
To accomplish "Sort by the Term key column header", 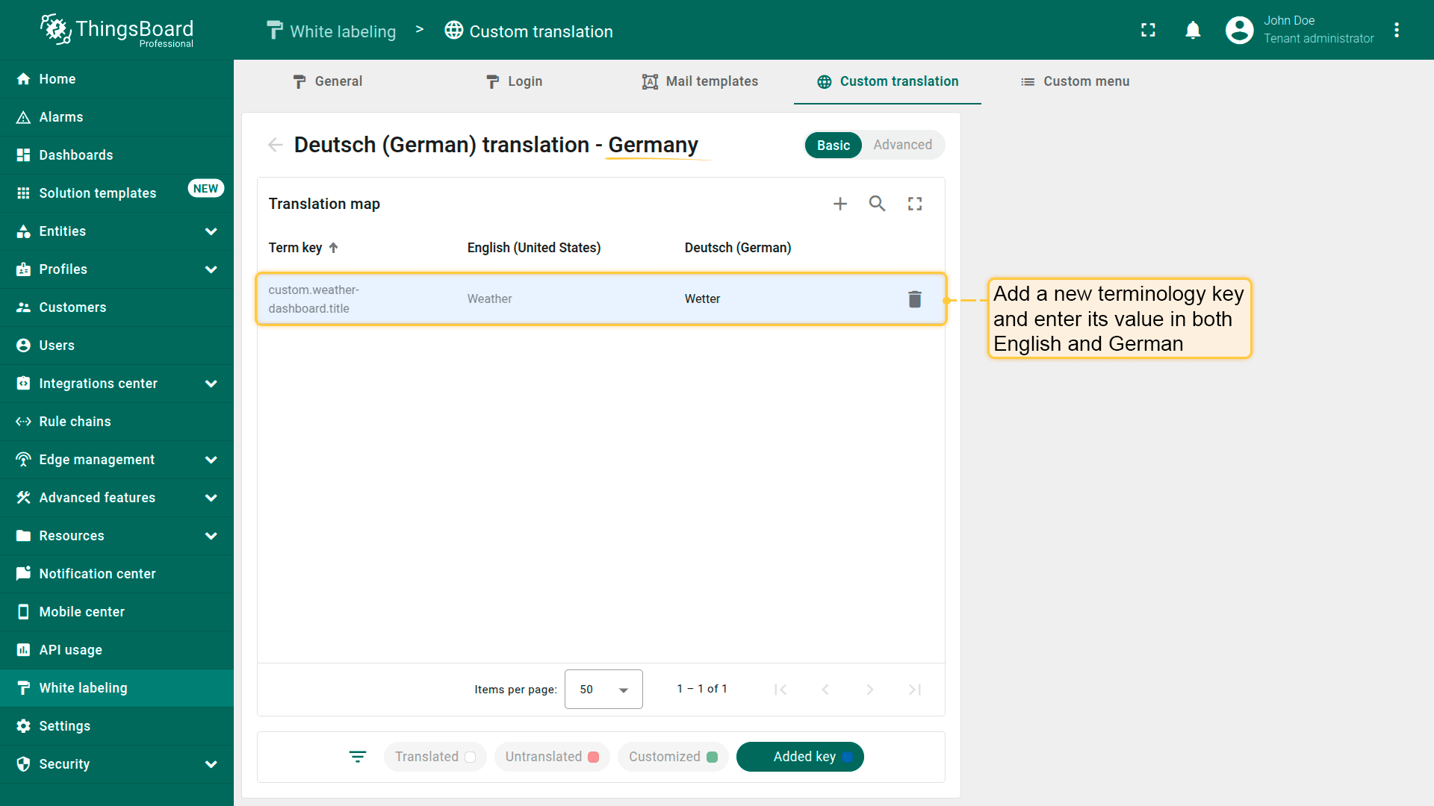I will tap(296, 248).
